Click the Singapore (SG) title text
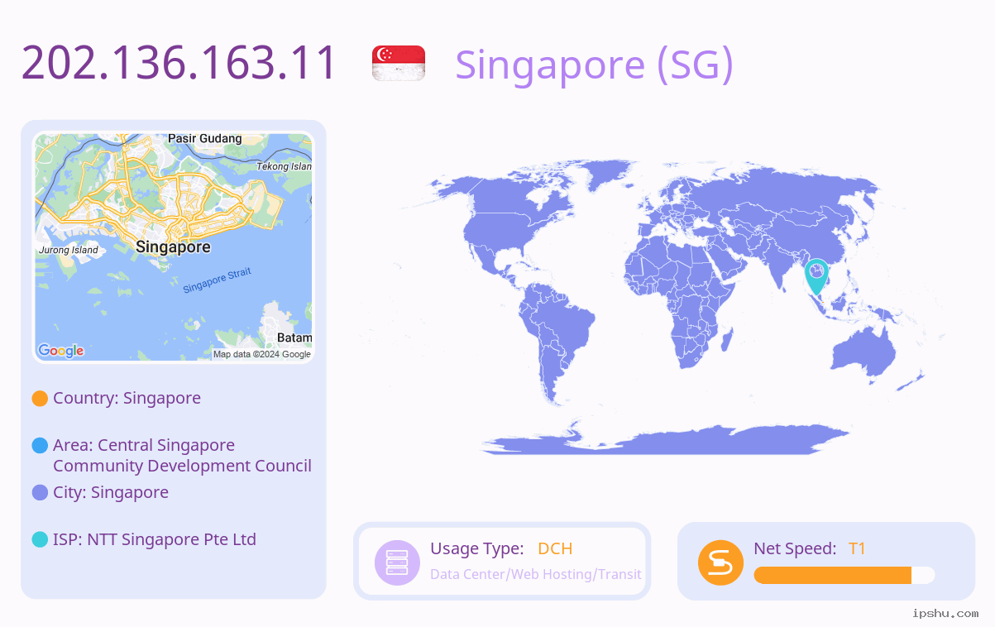 tap(594, 65)
